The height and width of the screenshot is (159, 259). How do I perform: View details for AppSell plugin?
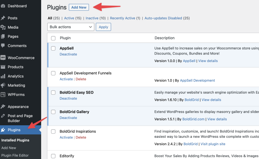point(208,61)
